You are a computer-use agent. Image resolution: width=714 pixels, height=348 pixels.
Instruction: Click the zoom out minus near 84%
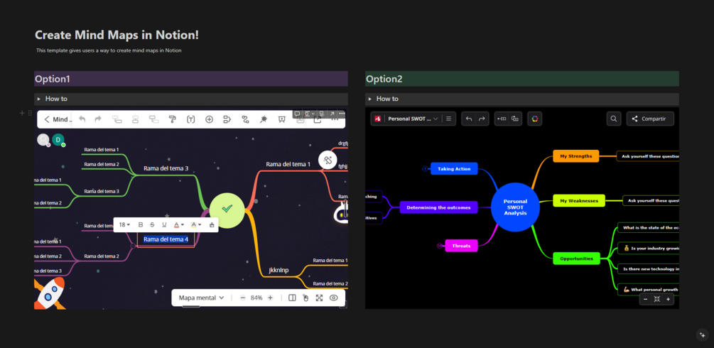click(243, 298)
